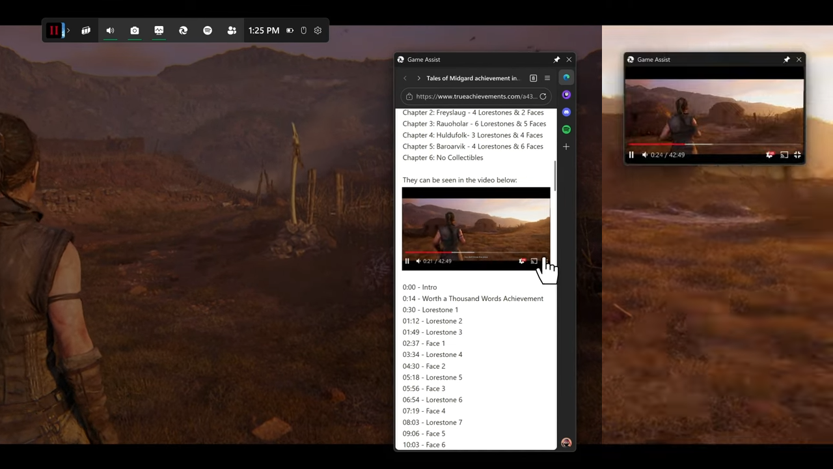Toggle the Capture camera widget in Game Bar
833x469 pixels.
coord(135,31)
